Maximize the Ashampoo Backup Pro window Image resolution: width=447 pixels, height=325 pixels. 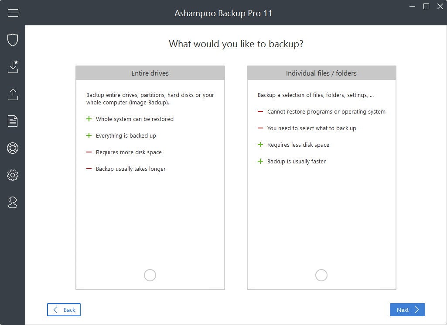[426, 6]
